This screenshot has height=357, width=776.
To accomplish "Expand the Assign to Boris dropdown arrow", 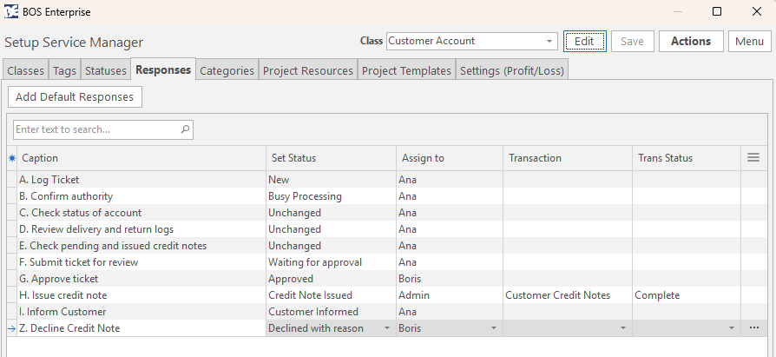I will [493, 328].
